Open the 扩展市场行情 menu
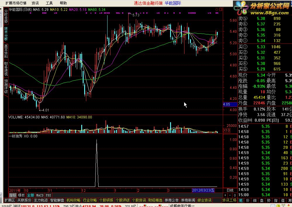Screen dimensions: 292x207 (16, 3)
